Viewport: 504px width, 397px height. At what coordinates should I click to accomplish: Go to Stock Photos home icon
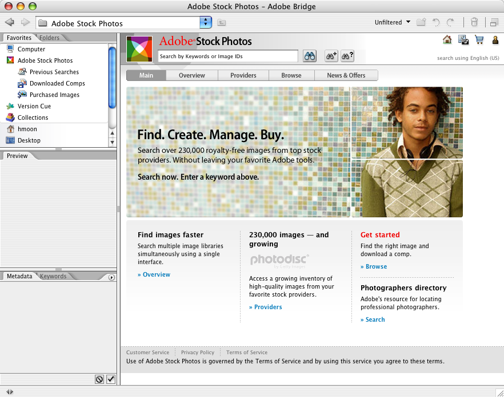coord(447,40)
